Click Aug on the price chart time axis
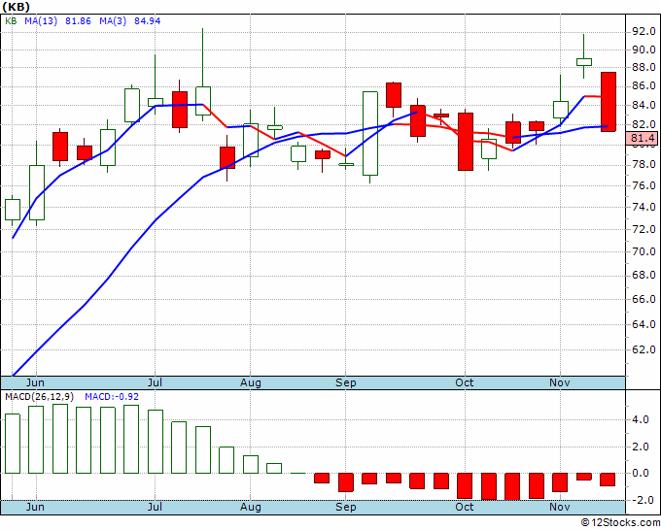661x530 pixels. 251,382
